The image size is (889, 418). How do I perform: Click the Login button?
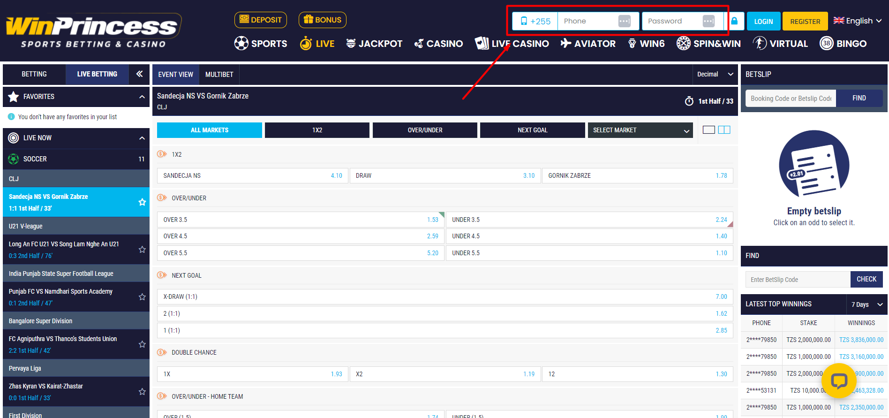point(764,21)
